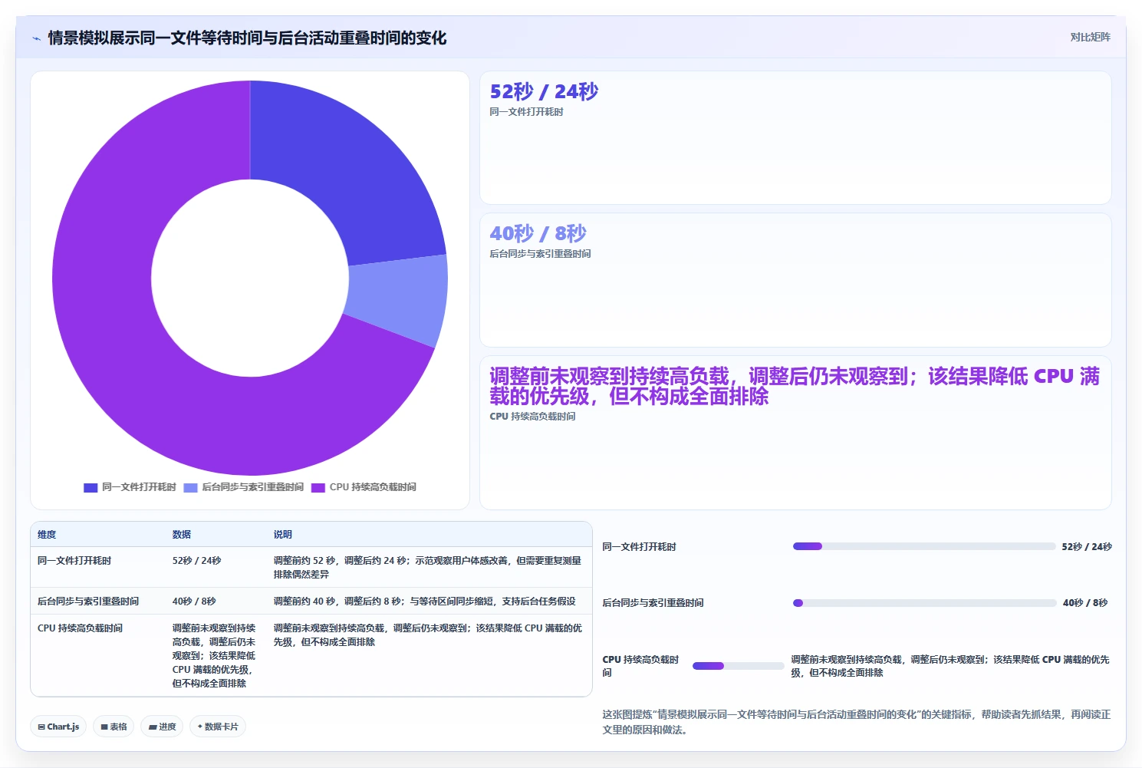
Task: Click the 调整前约 52 秒 description cell
Action: pos(427,568)
